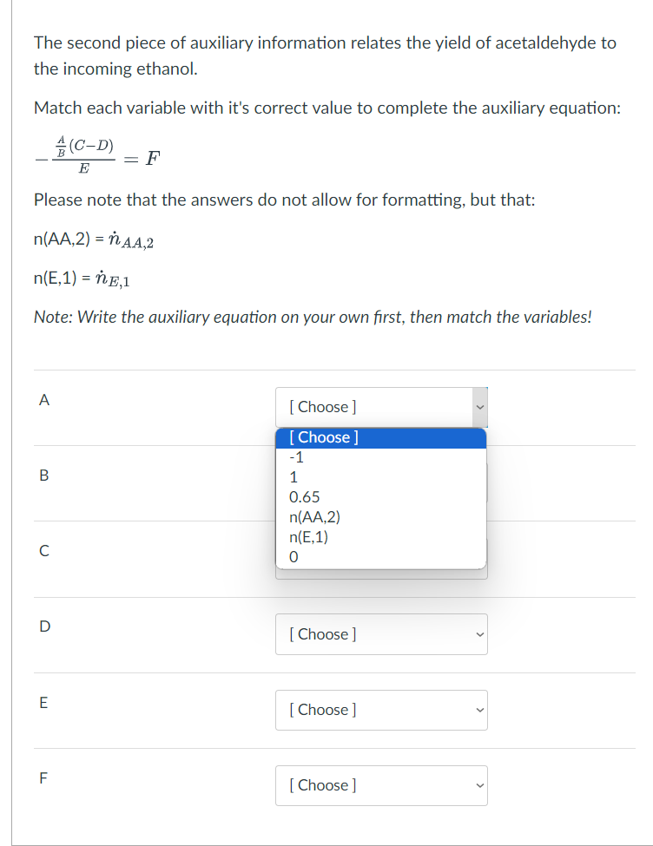Click the variable label "C"
653x846 pixels.
[43, 550]
